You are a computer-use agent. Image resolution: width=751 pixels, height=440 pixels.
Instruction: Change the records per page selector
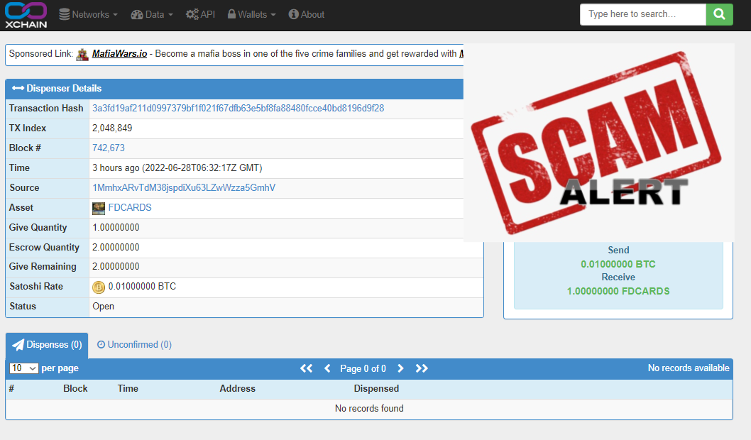[23, 368]
